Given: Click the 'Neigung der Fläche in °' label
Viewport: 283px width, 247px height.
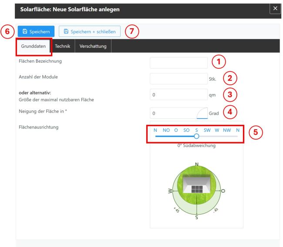Looking at the screenshot, I should click(43, 111).
